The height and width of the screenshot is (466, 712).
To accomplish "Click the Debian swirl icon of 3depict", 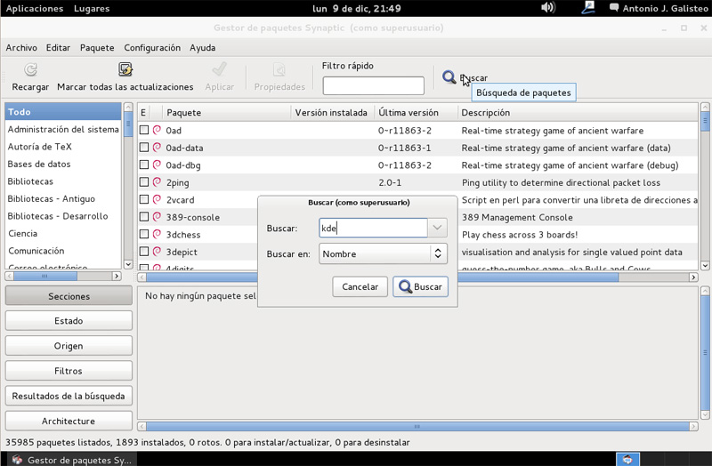I will tap(158, 252).
